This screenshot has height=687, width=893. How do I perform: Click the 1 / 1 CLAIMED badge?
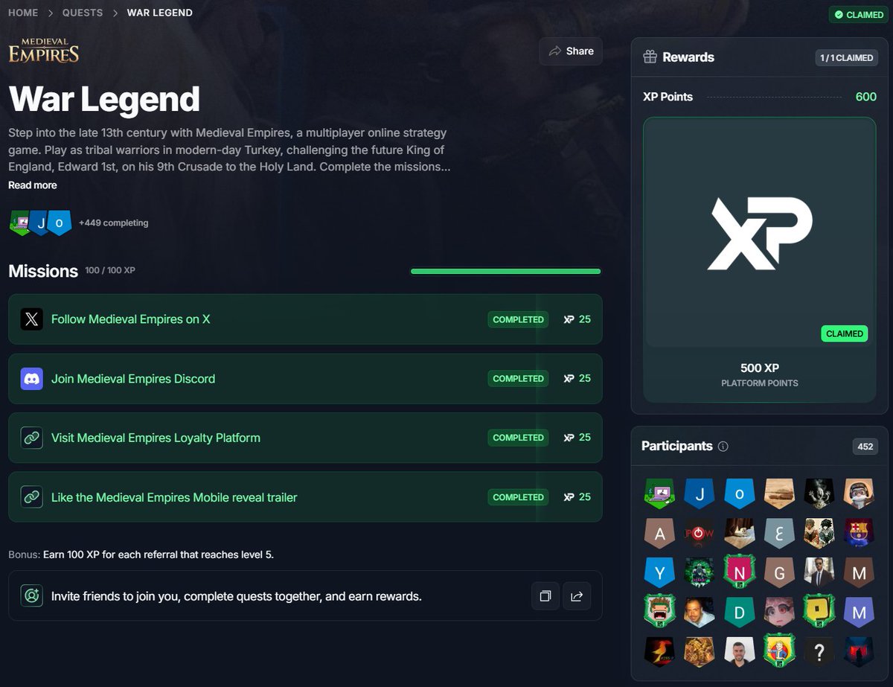847,57
